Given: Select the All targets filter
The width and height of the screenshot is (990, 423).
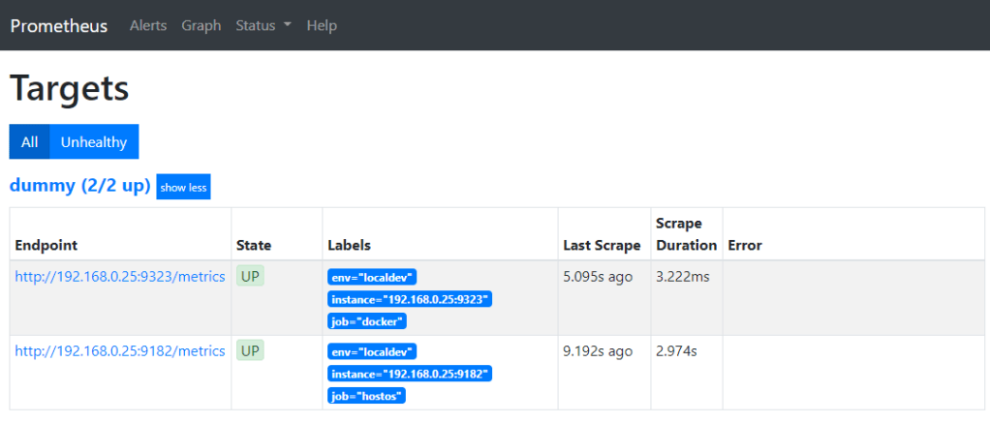Looking at the screenshot, I should (29, 142).
